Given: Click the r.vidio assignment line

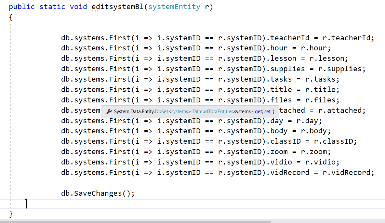Looking at the screenshot, I should click(200, 162).
